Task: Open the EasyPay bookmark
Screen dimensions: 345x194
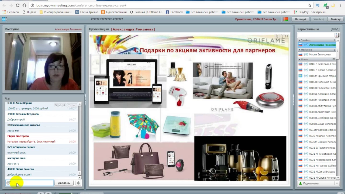Action: coord(310,12)
